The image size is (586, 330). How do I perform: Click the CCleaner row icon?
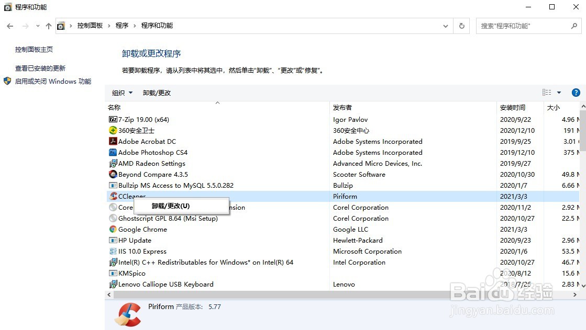(114, 196)
